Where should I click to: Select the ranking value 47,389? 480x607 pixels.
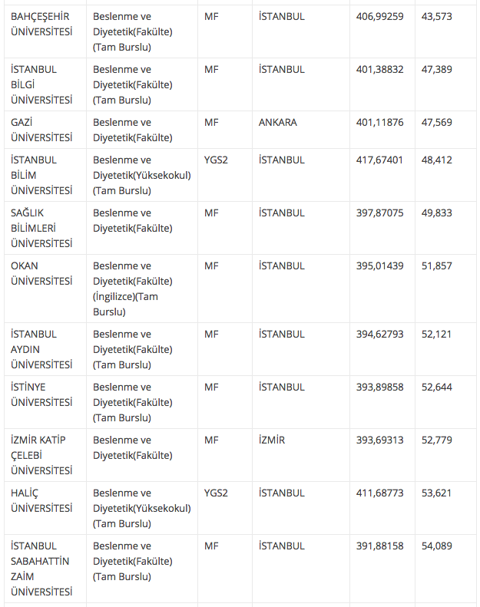tap(436, 69)
